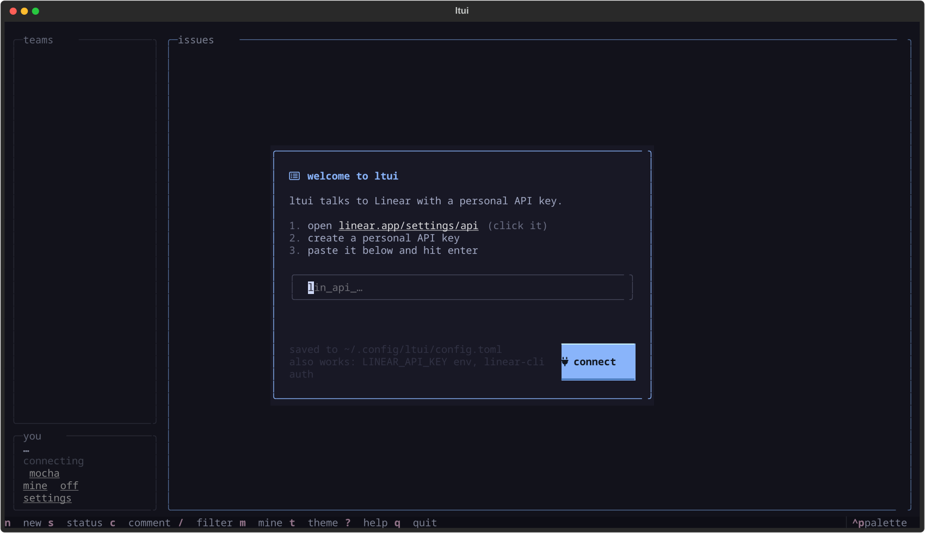Select the mocha theme link

pyautogui.click(x=44, y=474)
